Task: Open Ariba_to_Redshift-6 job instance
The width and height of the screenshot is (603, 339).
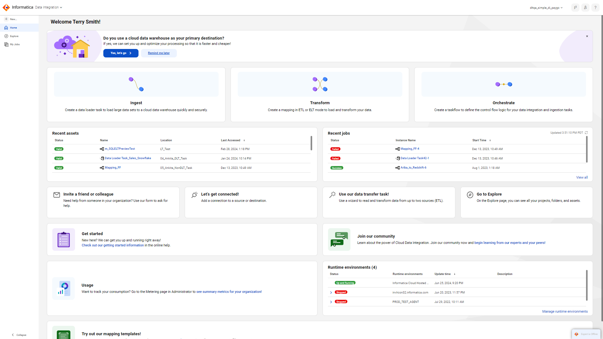Action: point(413,168)
